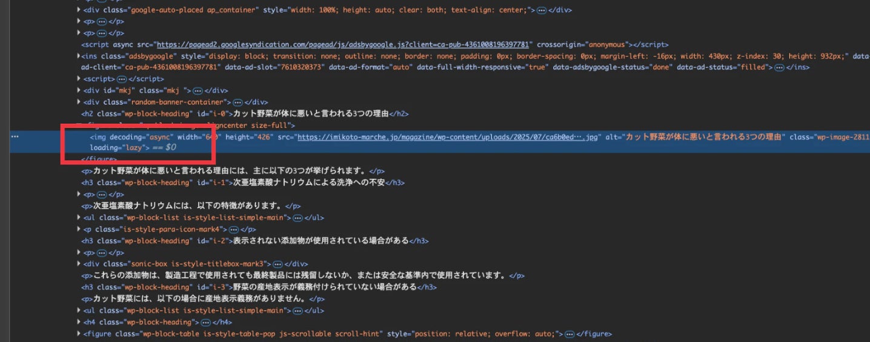
Task: Open the three-dot actions menu beside the selected img row
Action: point(15,136)
